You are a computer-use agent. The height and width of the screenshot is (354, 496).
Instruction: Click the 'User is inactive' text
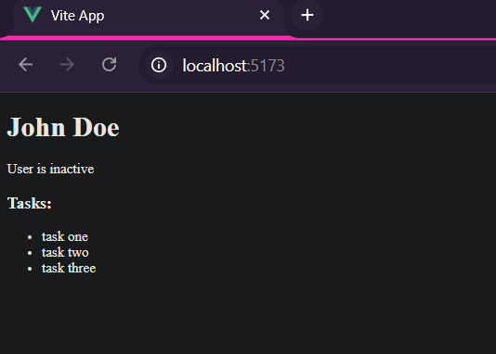point(50,169)
